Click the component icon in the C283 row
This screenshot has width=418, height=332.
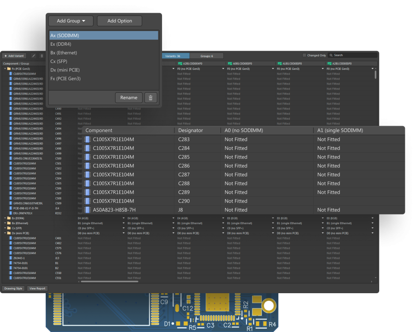pyautogui.click(x=87, y=139)
